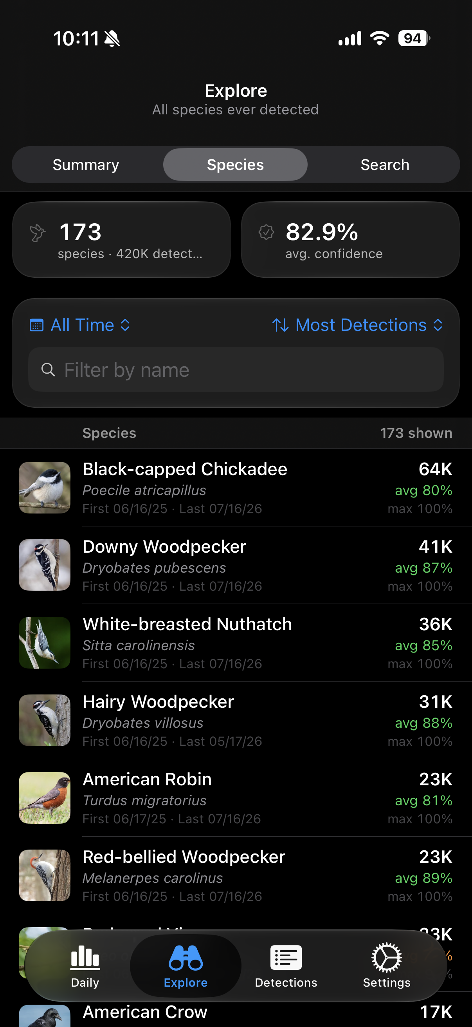Tap the magnifier icon in filter field
Screen dimensions: 472x1027
click(x=48, y=370)
